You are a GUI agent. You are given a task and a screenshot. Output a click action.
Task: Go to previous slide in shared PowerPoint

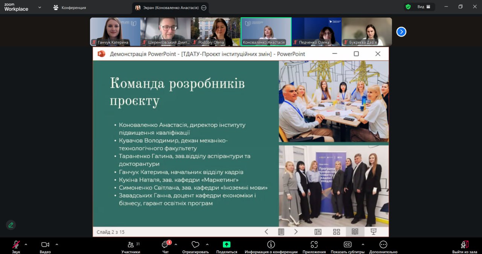266,232
